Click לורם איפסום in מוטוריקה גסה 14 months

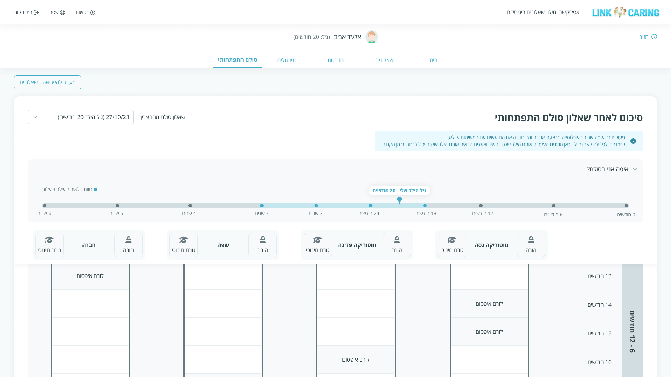[489, 304]
